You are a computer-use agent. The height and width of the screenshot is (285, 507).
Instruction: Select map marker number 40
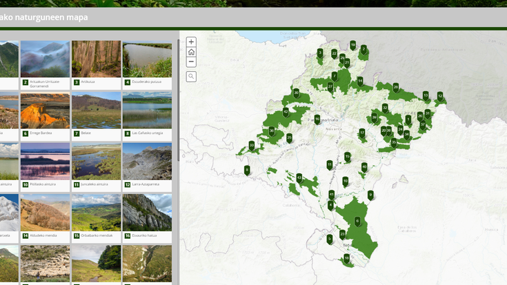(364, 167)
